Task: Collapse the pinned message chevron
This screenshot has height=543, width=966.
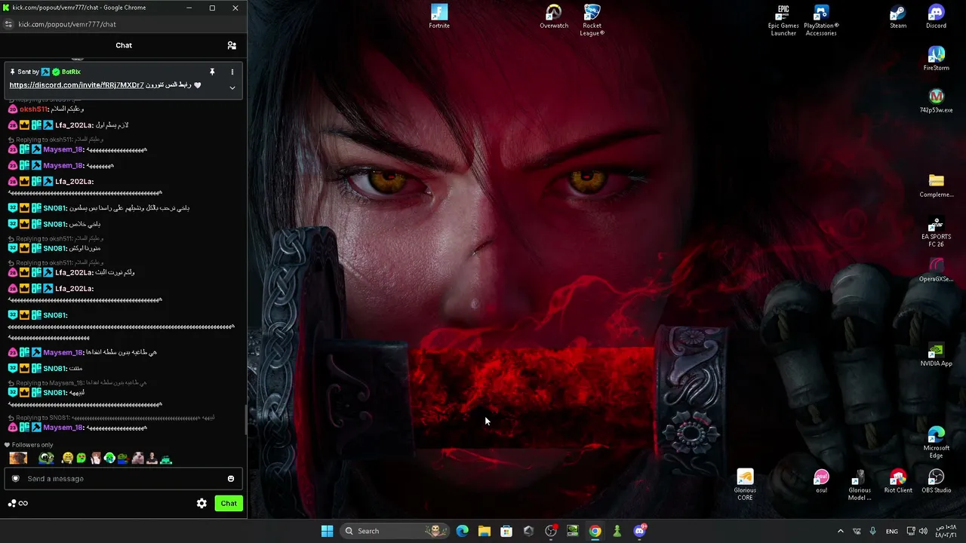Action: tap(232, 87)
